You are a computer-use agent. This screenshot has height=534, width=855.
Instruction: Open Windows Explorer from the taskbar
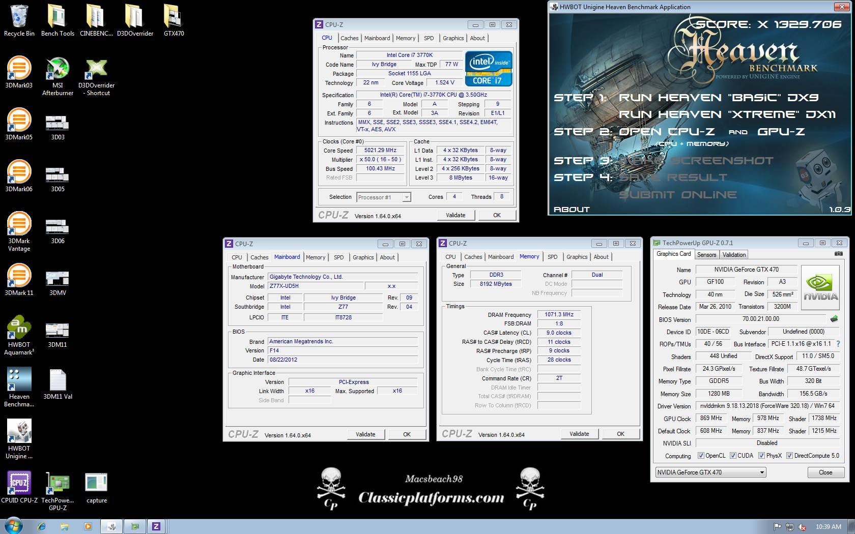click(x=65, y=527)
